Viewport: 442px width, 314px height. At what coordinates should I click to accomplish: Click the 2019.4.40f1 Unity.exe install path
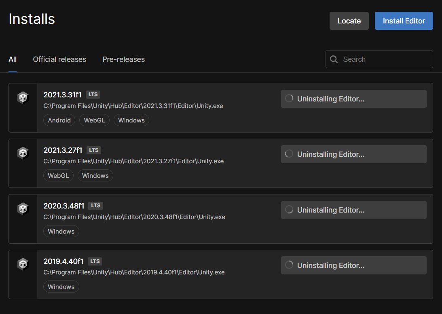pyautogui.click(x=134, y=272)
